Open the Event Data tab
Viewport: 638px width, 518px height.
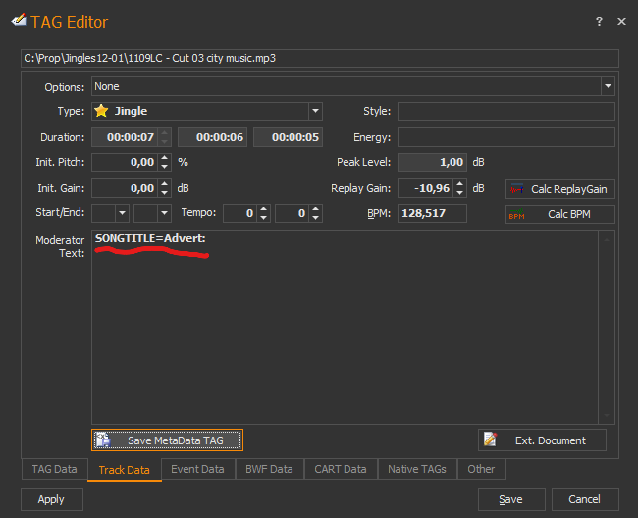[197, 469]
